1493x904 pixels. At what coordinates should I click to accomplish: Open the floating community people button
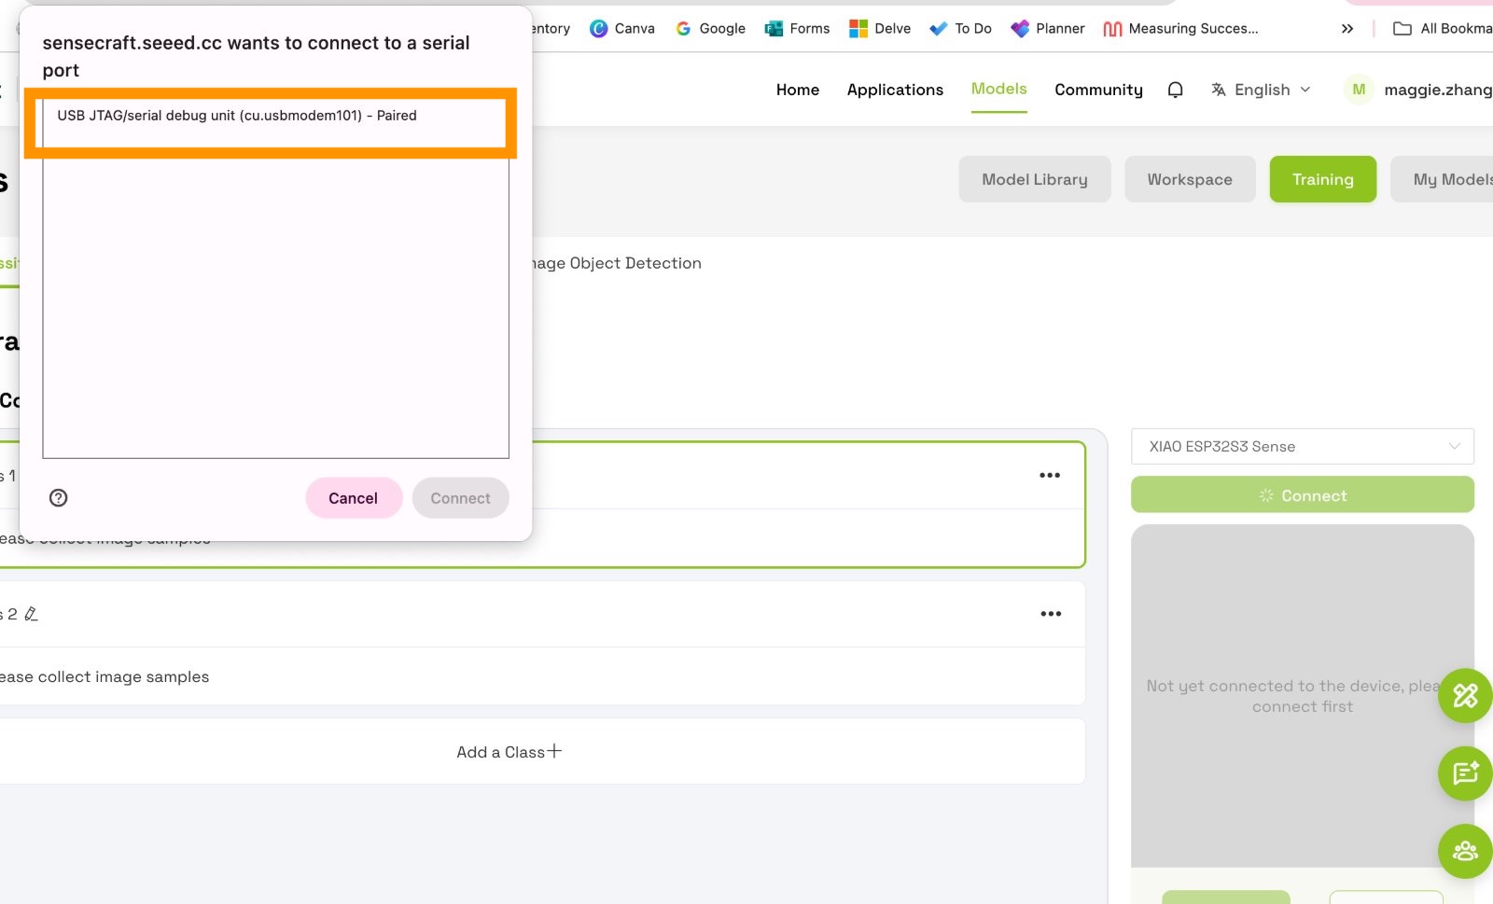(1465, 852)
